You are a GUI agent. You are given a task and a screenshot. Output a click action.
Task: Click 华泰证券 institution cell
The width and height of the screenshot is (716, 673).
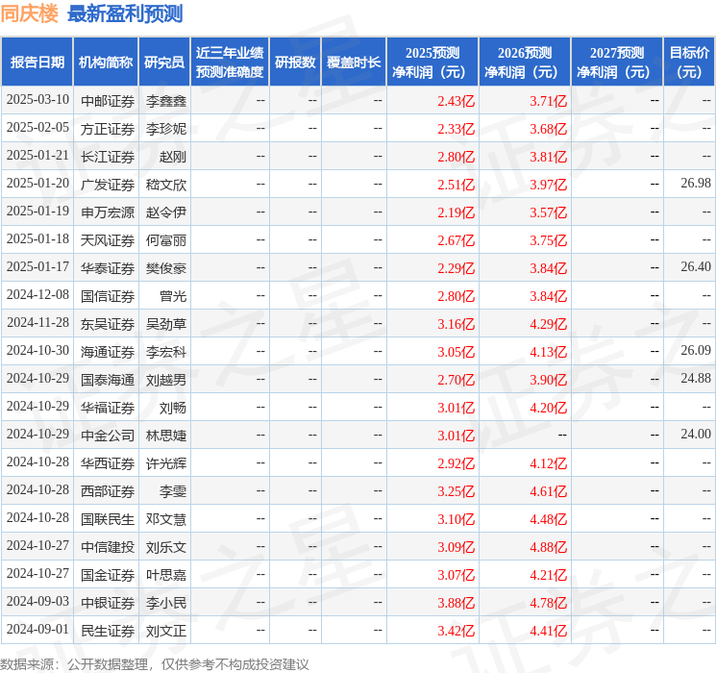pos(108,268)
